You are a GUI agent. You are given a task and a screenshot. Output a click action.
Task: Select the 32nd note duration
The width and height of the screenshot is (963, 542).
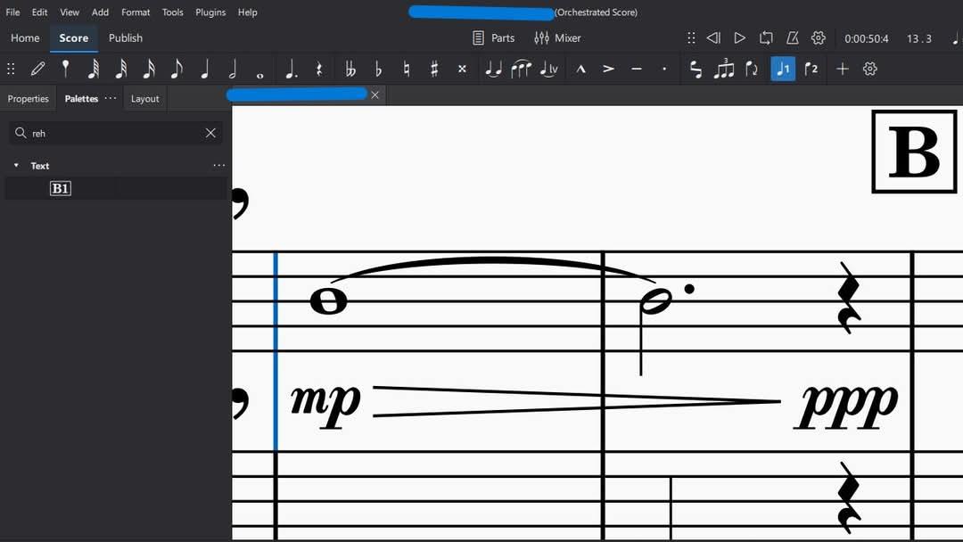[x=121, y=69]
